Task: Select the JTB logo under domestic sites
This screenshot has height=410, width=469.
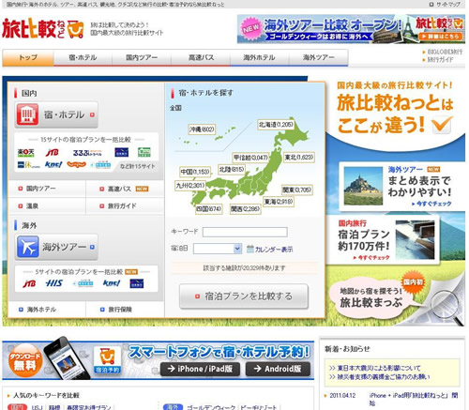Action: click(53, 153)
